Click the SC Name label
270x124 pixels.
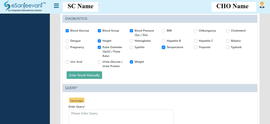tap(80, 6)
